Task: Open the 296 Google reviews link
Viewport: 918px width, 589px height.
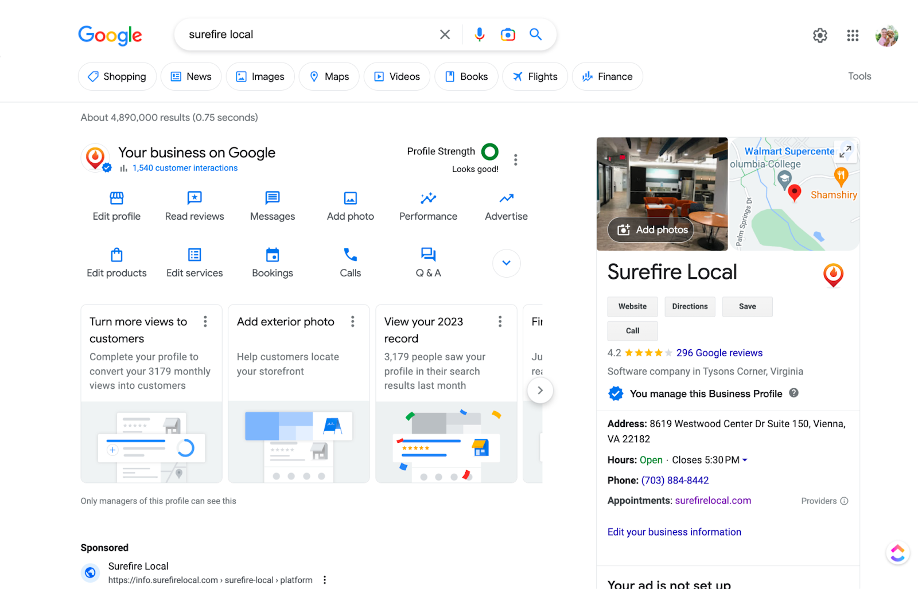Action: click(719, 352)
